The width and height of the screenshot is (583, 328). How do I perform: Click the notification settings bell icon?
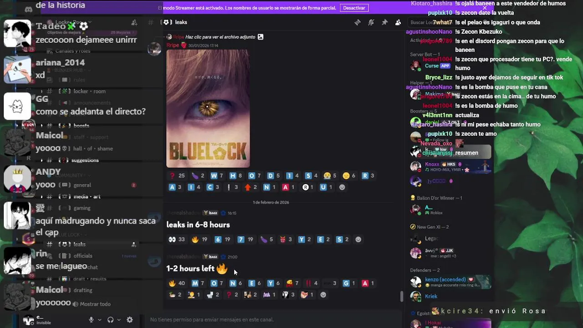pyautogui.click(x=371, y=22)
